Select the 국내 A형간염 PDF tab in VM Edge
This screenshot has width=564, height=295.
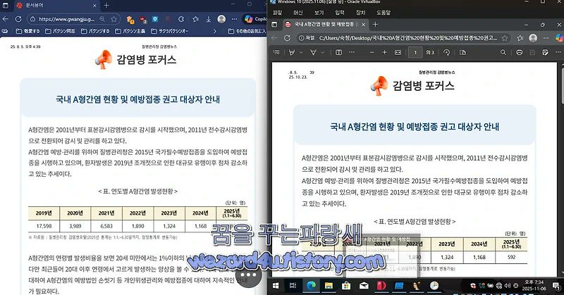point(325,25)
